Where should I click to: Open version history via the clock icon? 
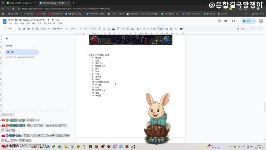pos(219,21)
